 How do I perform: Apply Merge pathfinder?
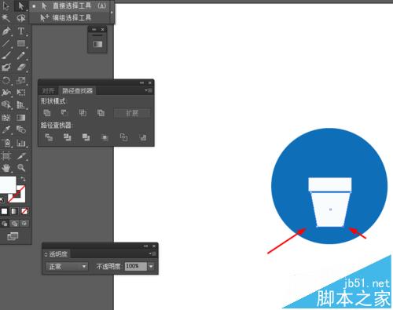point(86,137)
